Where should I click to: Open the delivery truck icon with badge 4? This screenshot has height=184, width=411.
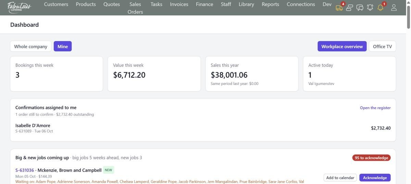(x=339, y=8)
